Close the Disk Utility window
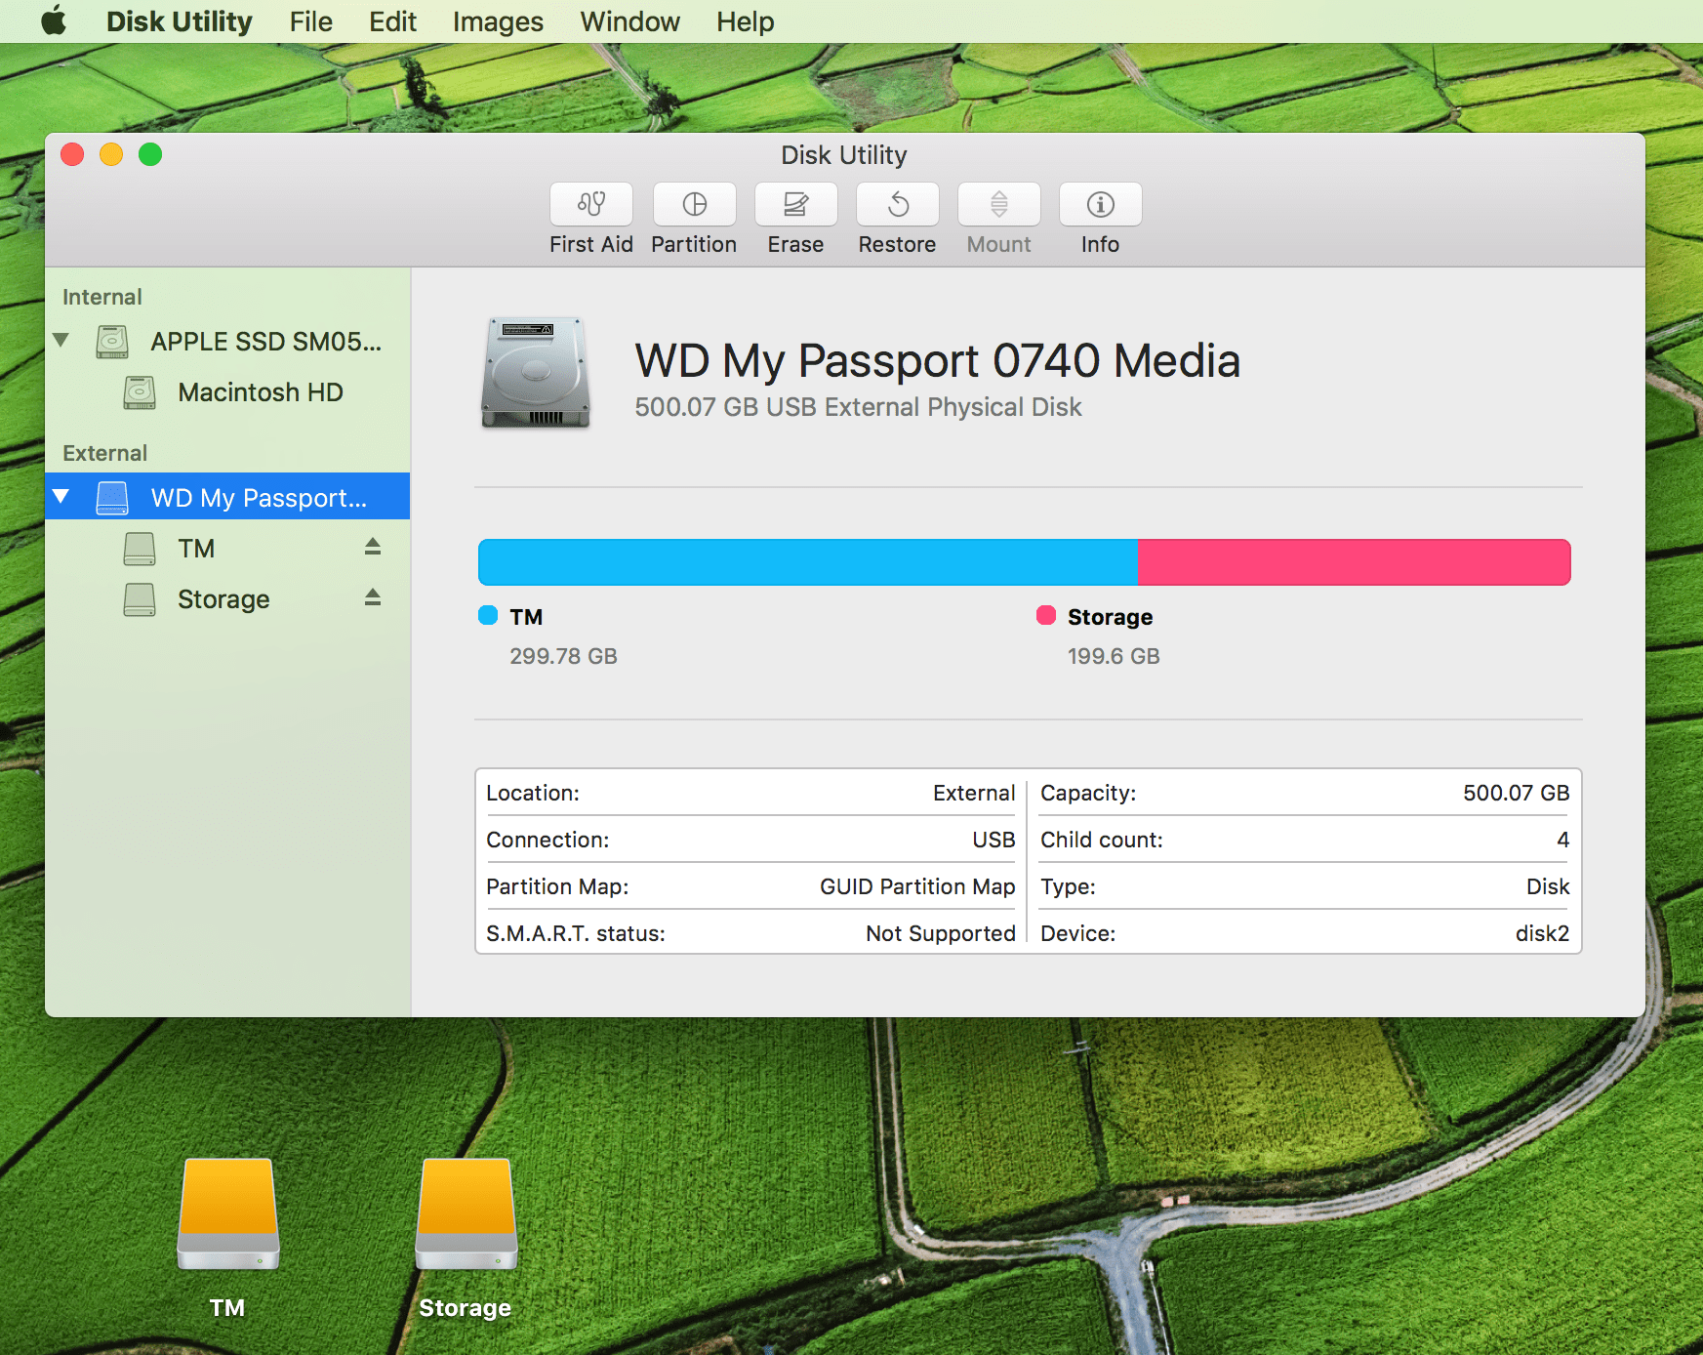Viewport: 1703px width, 1355px height. click(72, 154)
